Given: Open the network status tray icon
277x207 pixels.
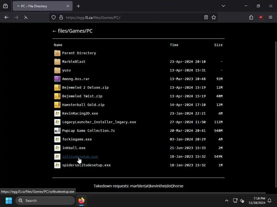Looking at the screenshot, I should click(x=235, y=201).
